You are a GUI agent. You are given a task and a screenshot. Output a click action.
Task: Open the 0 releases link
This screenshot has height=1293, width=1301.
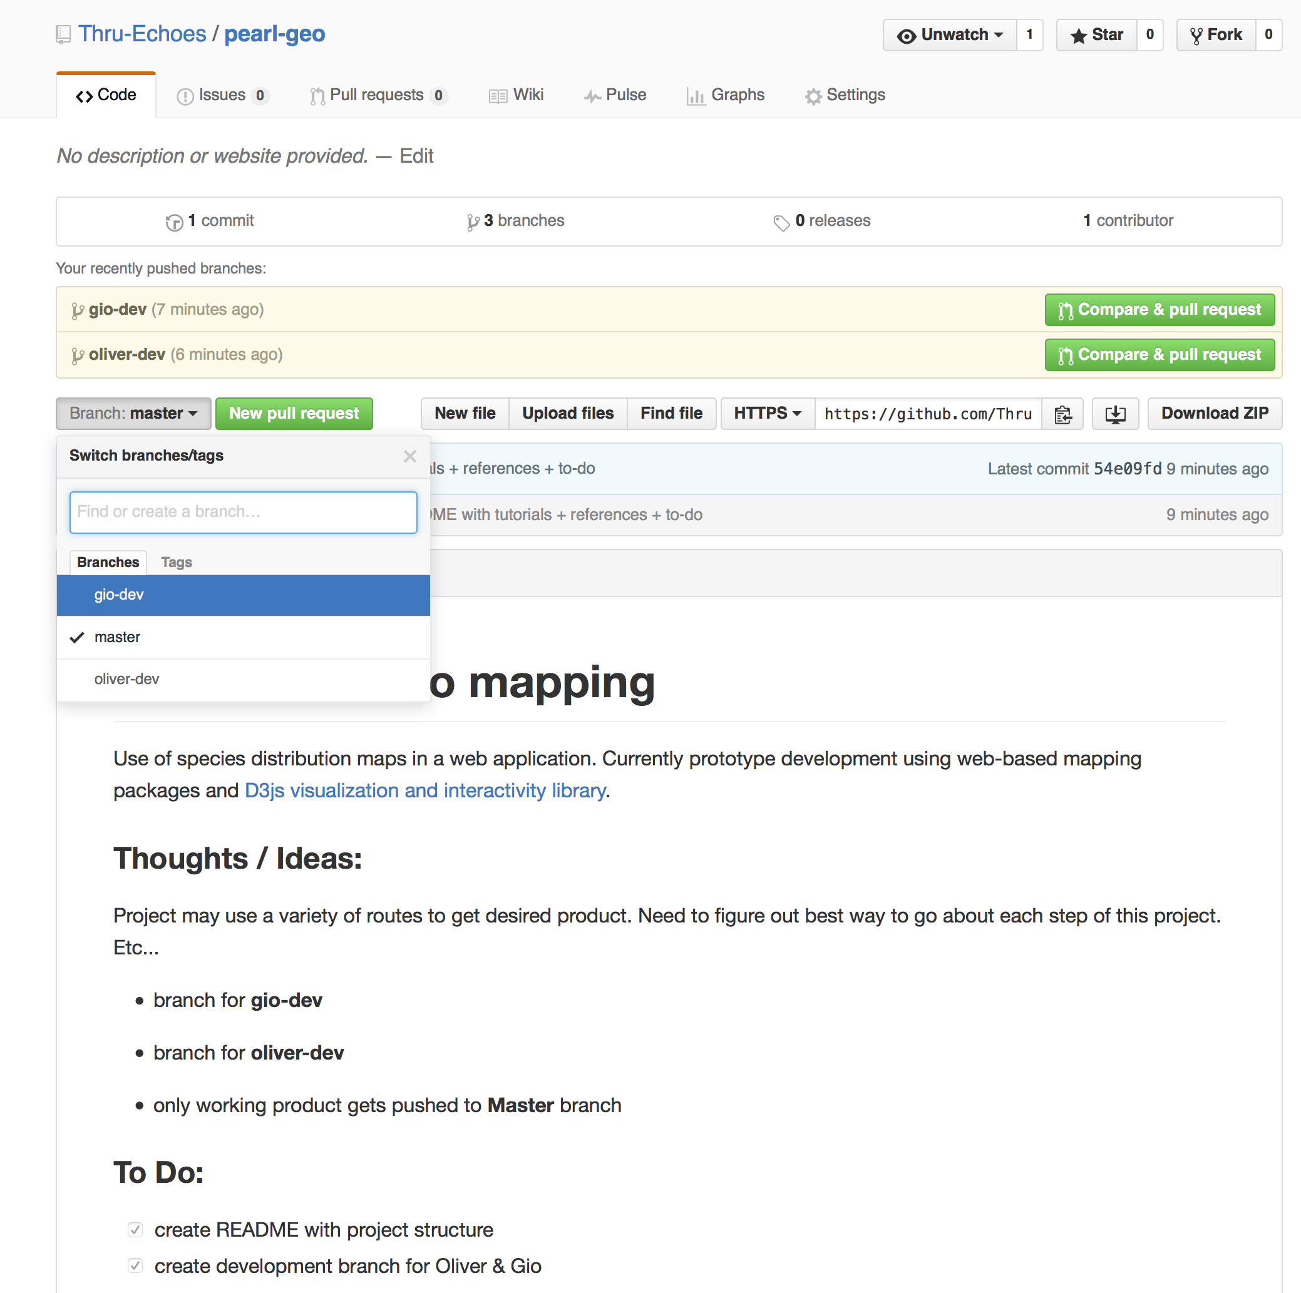point(821,221)
